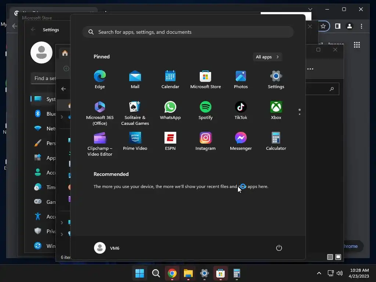
Task: Open Solitaire & Casual Games
Action: click(x=135, y=113)
